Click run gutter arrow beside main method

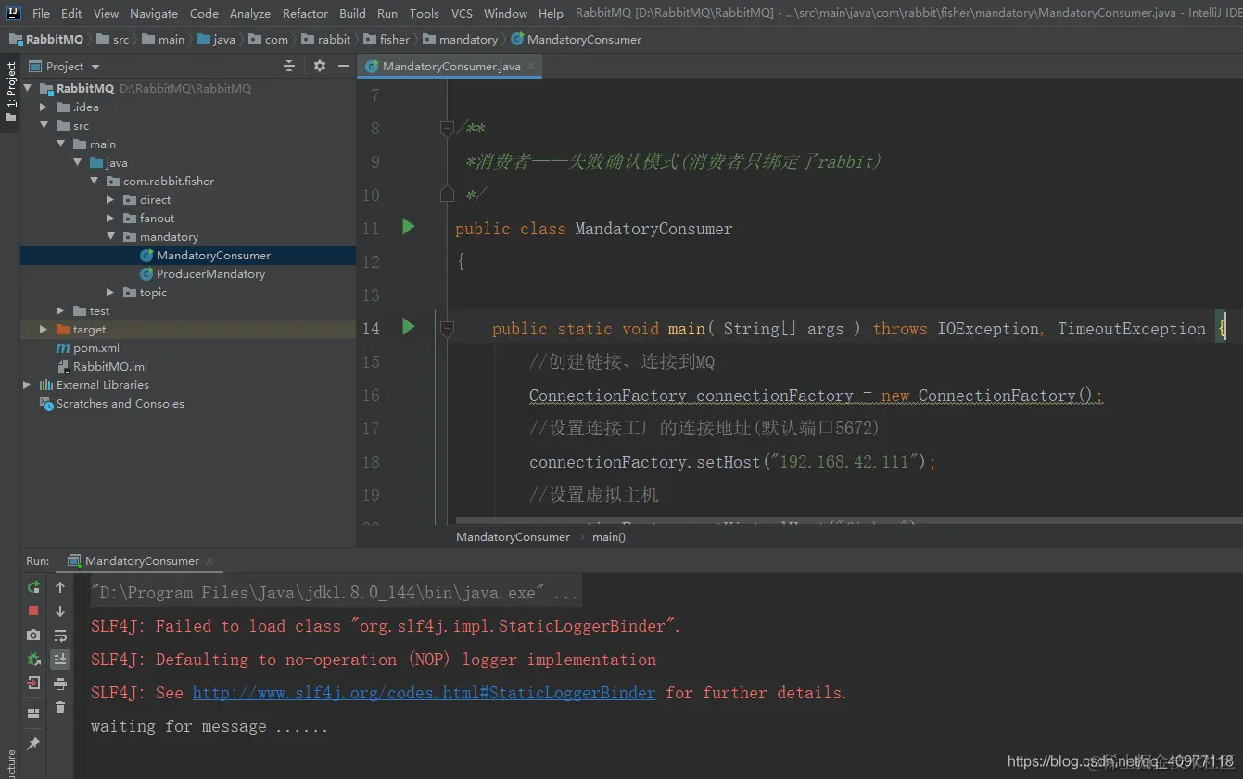pos(409,327)
